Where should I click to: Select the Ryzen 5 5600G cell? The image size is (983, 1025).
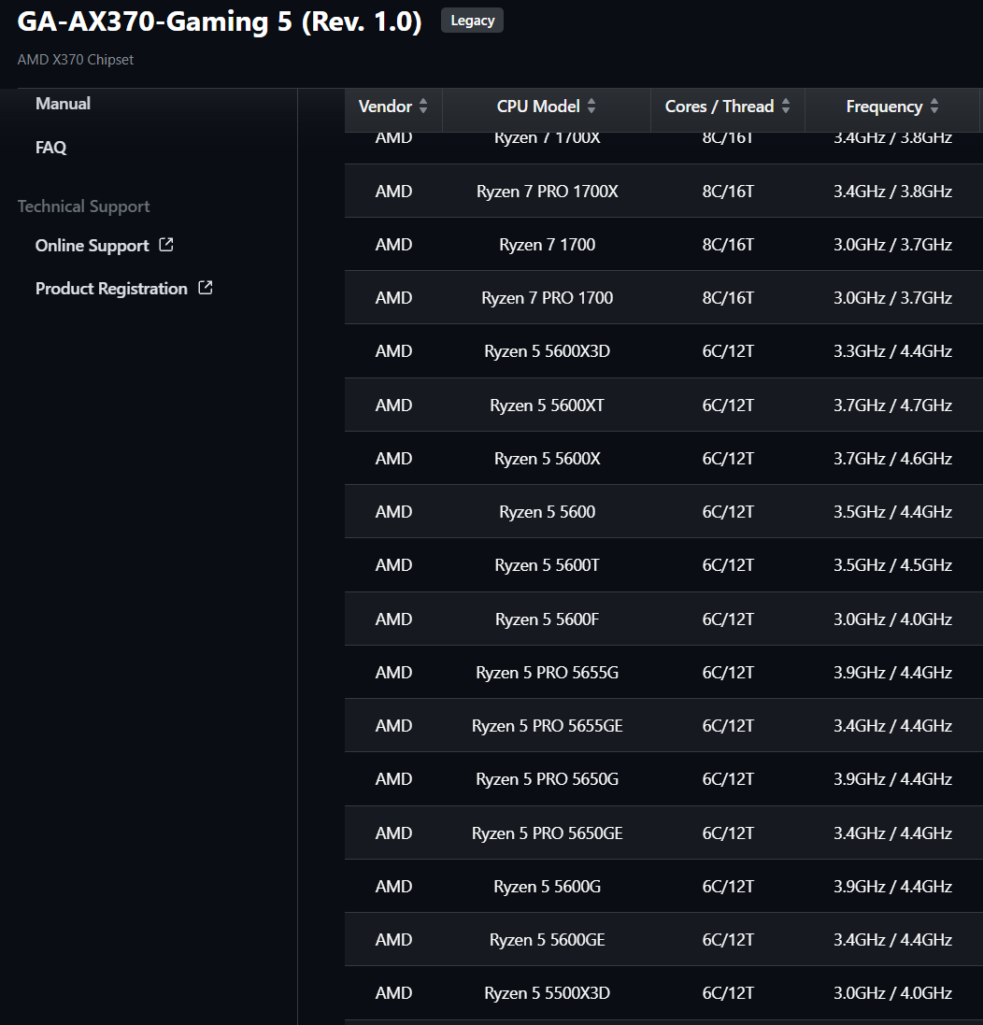pos(547,887)
